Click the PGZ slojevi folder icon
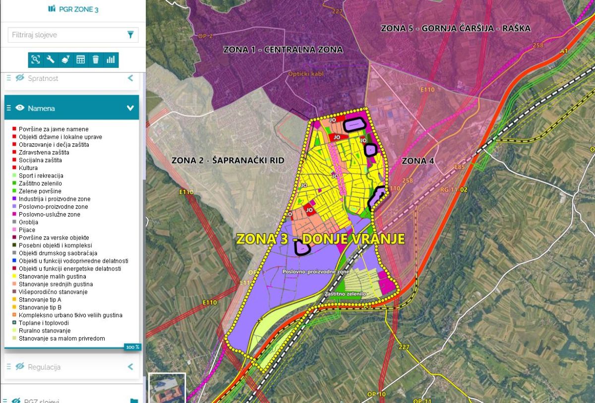The height and width of the screenshot is (403, 595). click(134, 401)
